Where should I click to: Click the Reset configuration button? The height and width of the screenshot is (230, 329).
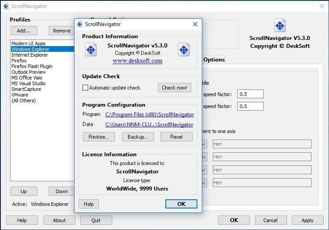[x=176, y=137]
